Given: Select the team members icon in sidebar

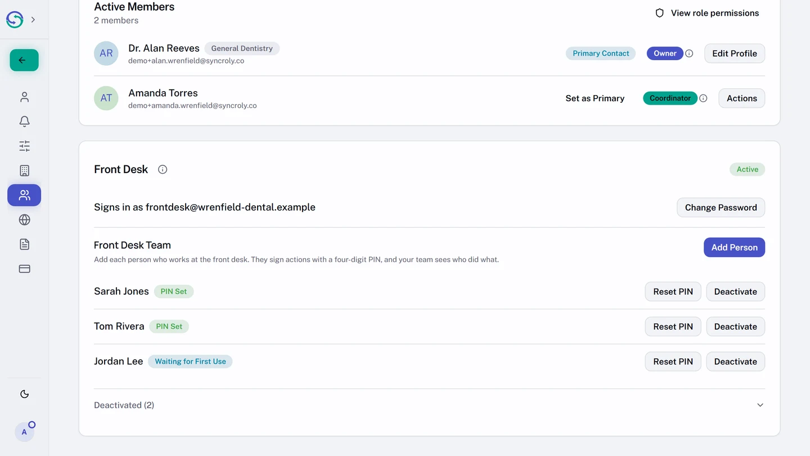Looking at the screenshot, I should tap(24, 195).
